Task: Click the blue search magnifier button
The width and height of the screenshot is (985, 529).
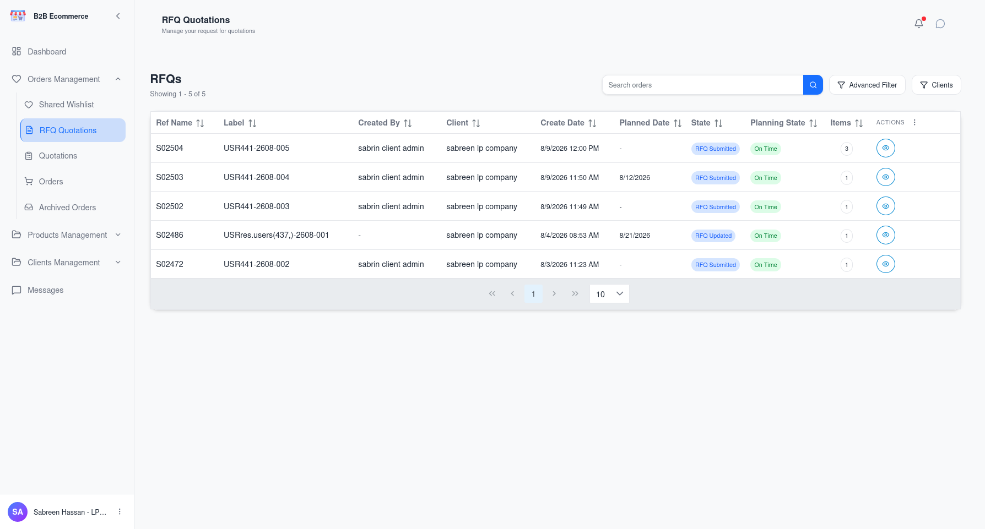Action: [x=813, y=85]
